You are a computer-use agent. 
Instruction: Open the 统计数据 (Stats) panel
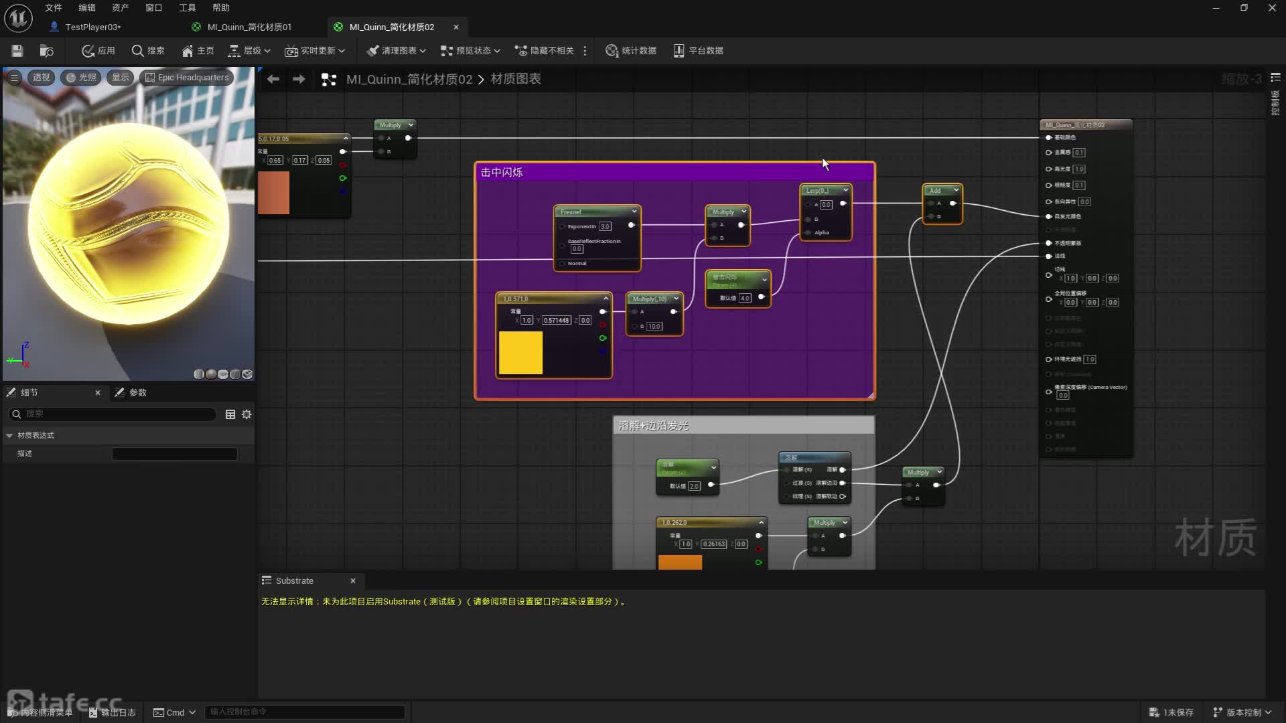(630, 50)
